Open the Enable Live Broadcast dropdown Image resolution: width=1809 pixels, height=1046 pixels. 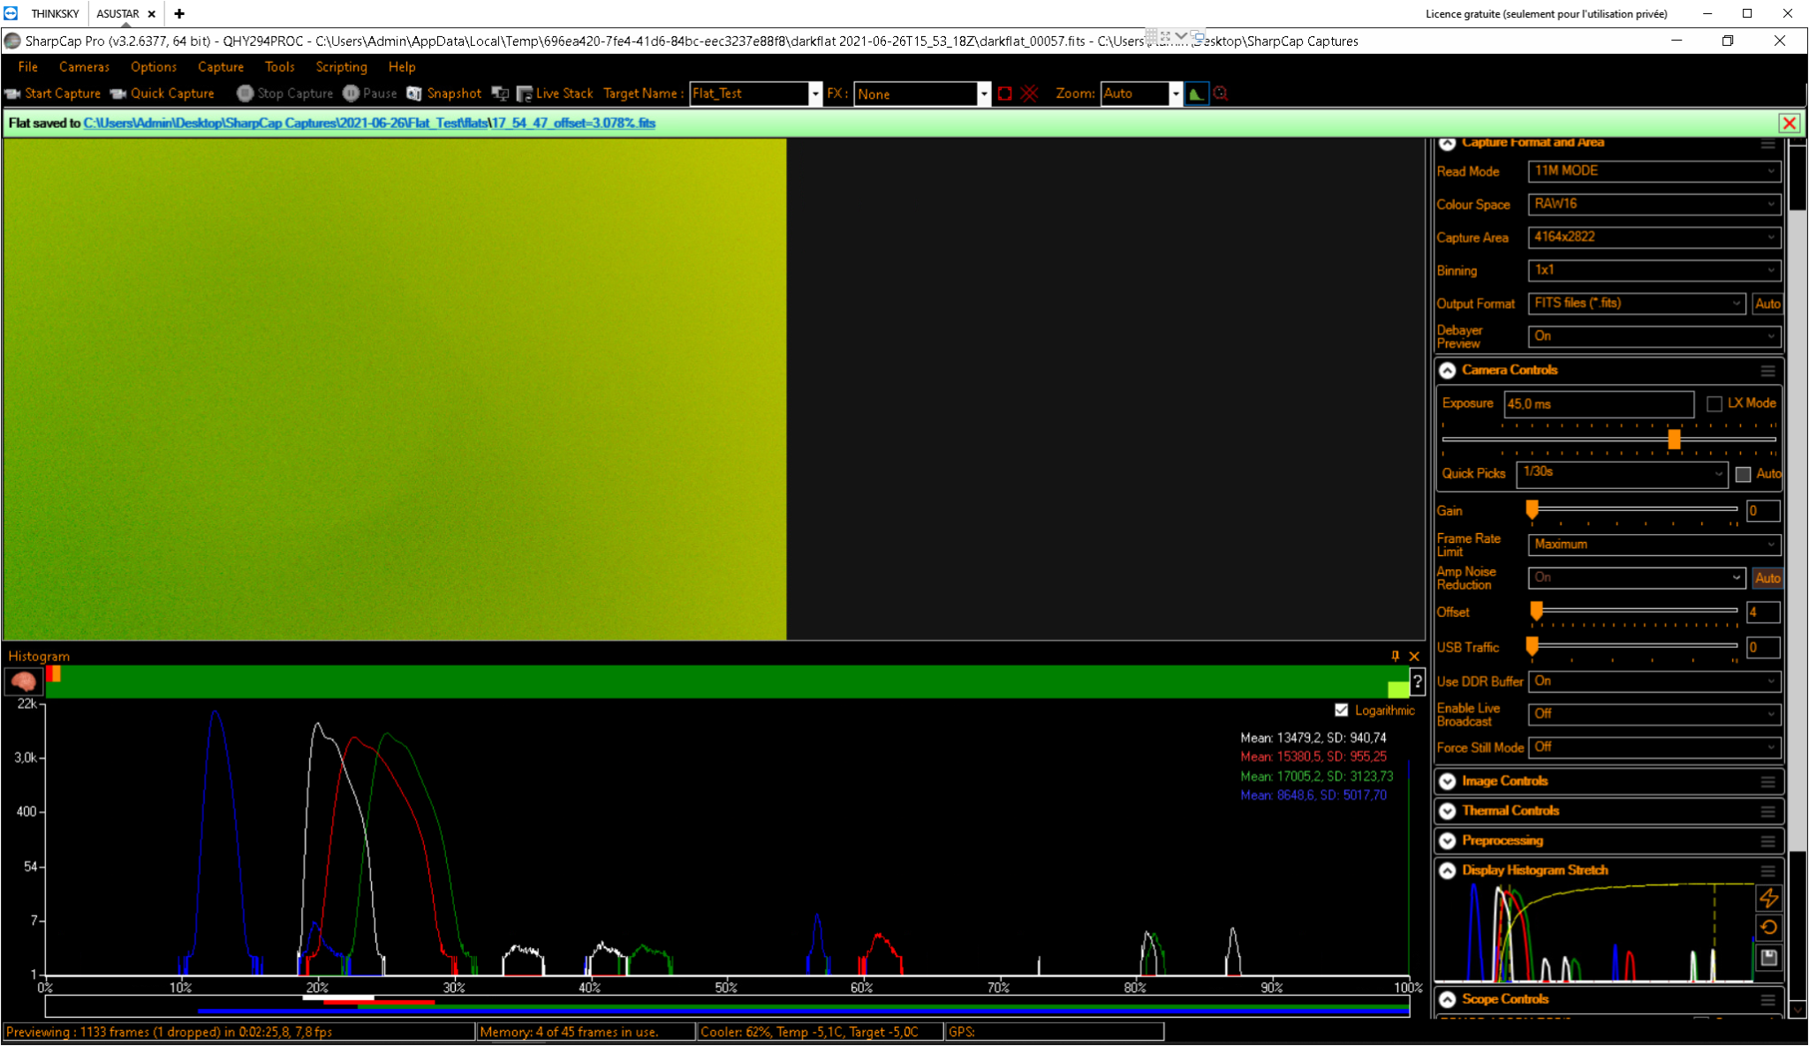[1654, 714]
